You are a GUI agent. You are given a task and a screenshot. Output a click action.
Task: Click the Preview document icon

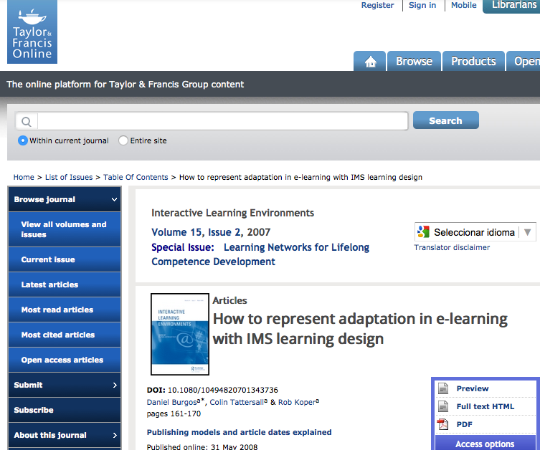click(443, 388)
